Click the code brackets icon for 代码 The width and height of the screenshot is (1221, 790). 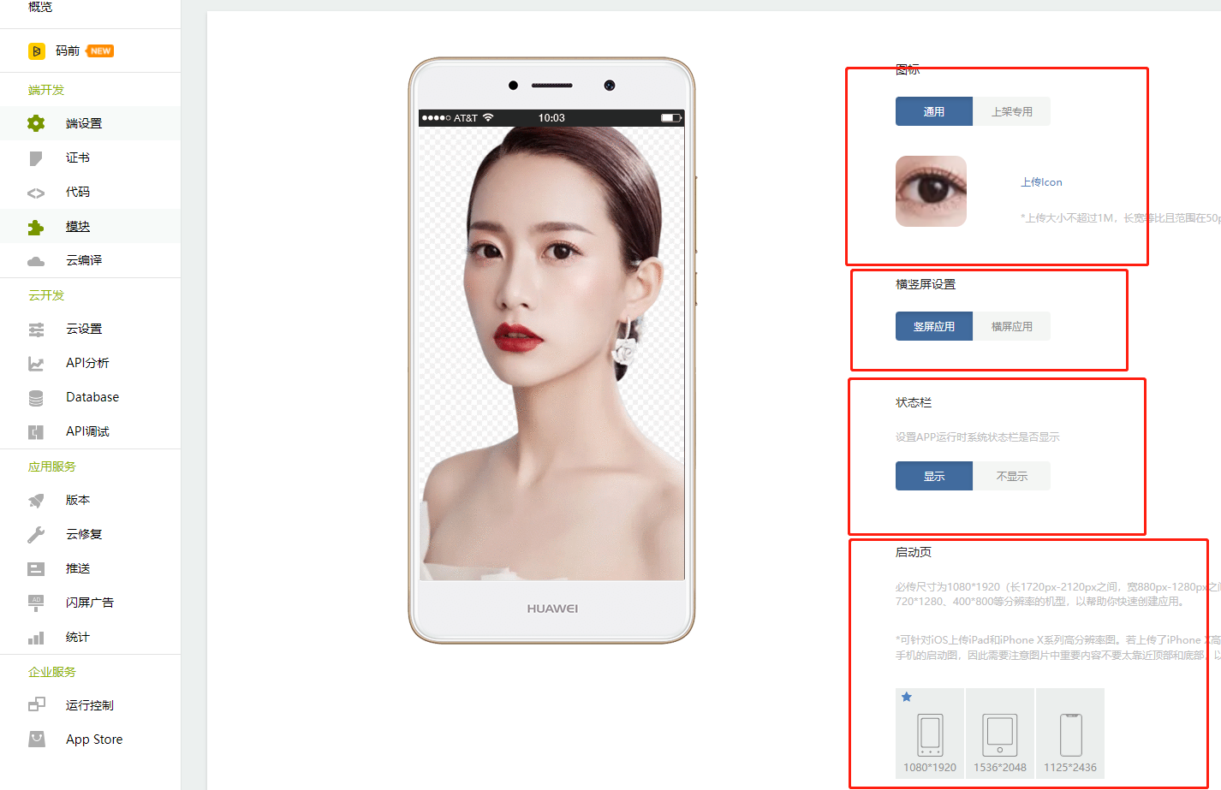(36, 193)
